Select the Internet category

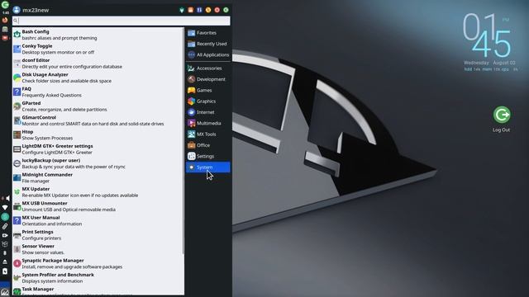pyautogui.click(x=207, y=112)
